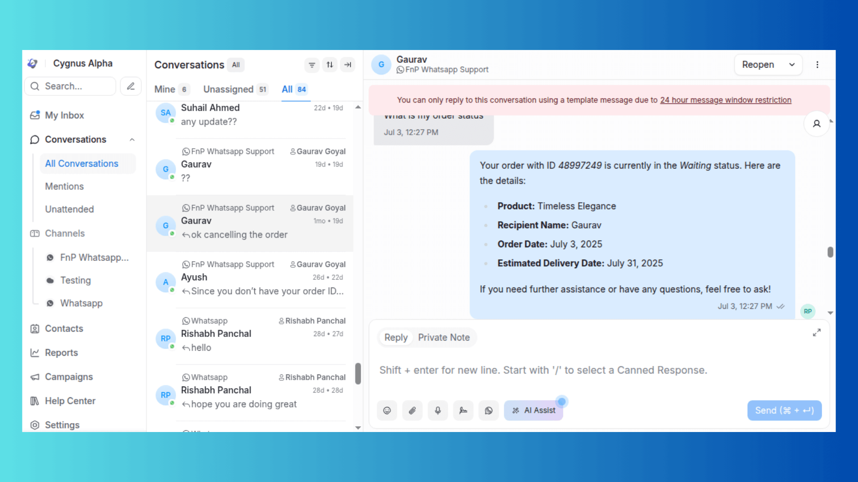Switch to the All 84 tab
The image size is (858, 482).
coord(294,89)
